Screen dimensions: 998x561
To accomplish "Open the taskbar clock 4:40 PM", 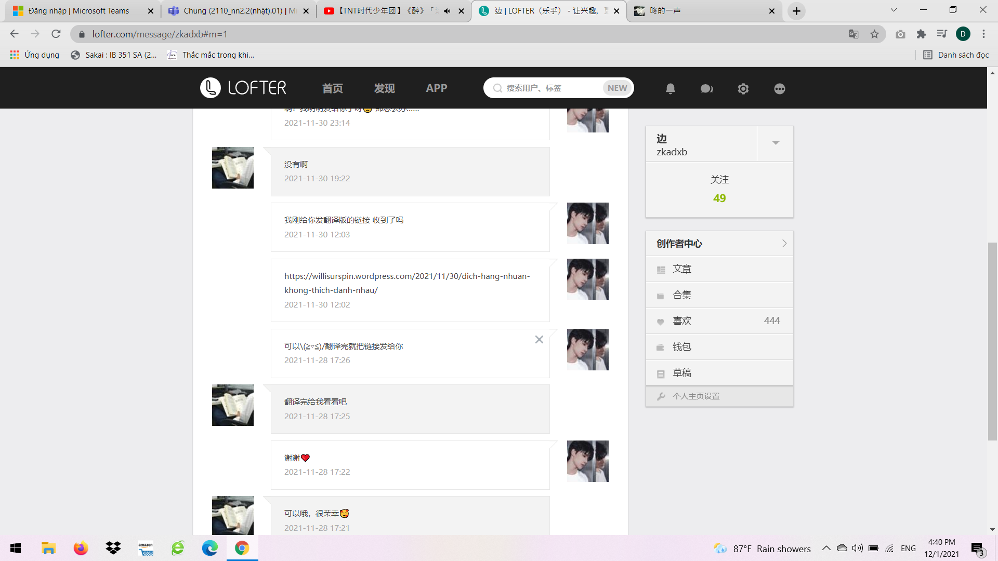I will [942, 548].
